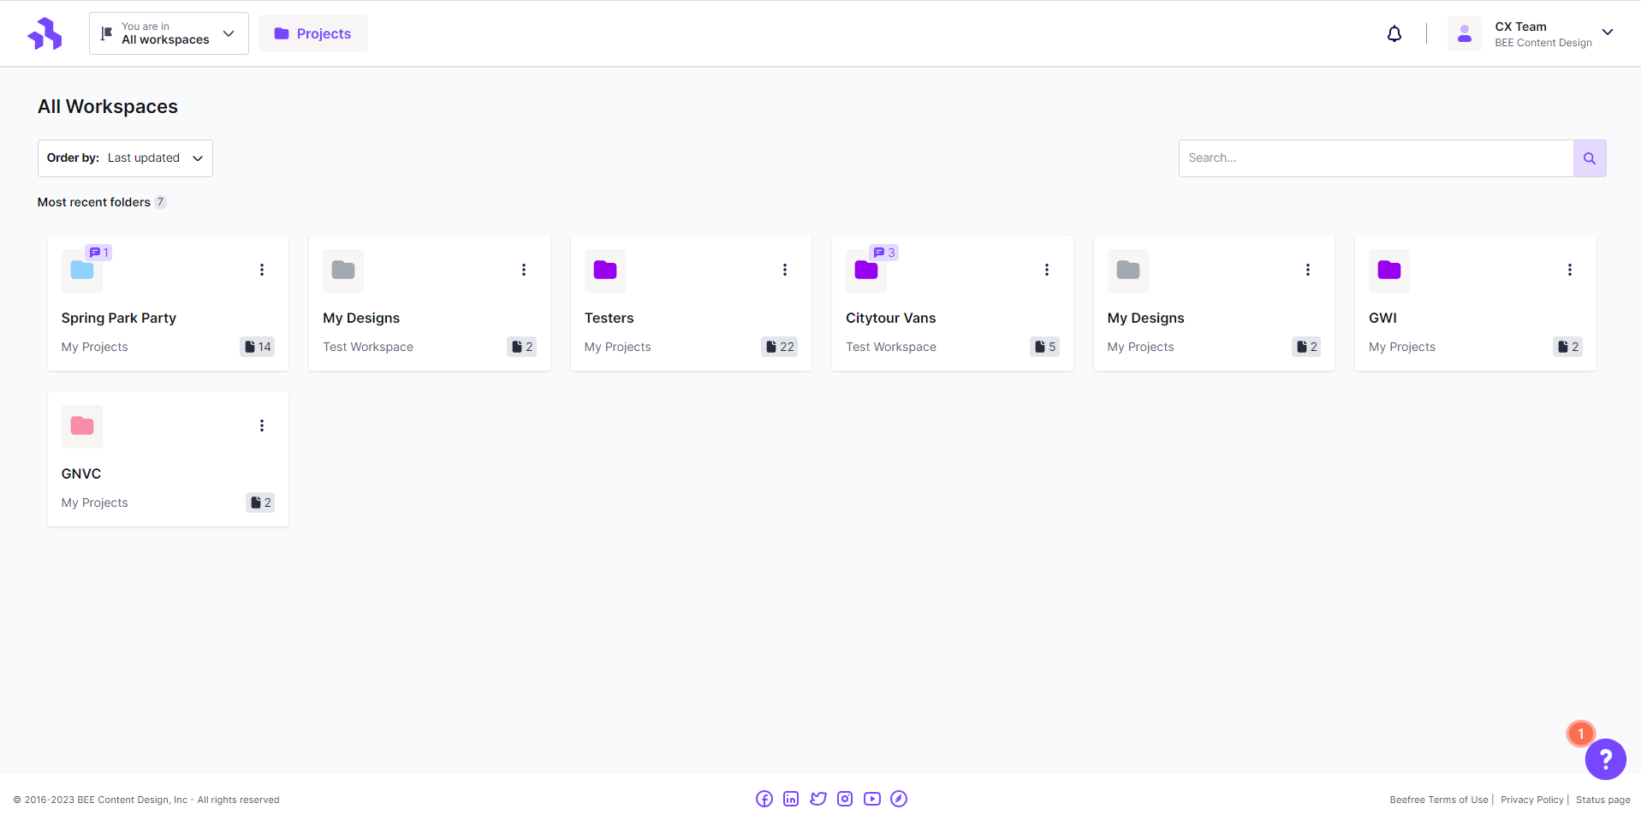Click the user avatar icon
1641x821 pixels.
click(1465, 33)
